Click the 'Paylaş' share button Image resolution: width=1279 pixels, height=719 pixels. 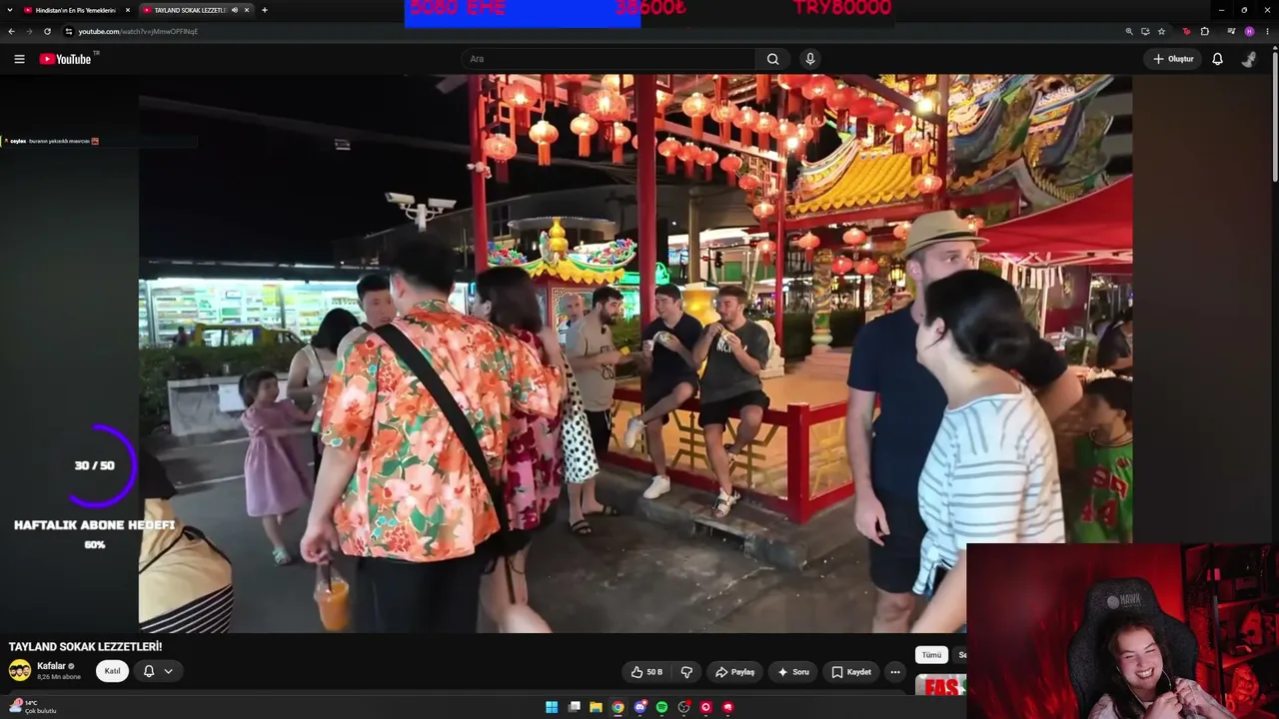coord(735,672)
